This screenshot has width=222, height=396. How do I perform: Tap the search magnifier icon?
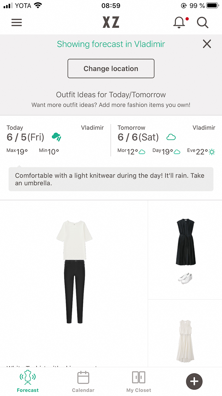[x=203, y=22]
